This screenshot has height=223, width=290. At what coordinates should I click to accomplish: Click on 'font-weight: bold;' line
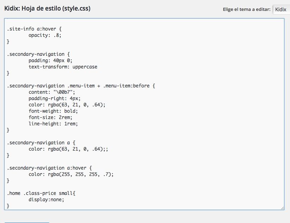click(53, 111)
